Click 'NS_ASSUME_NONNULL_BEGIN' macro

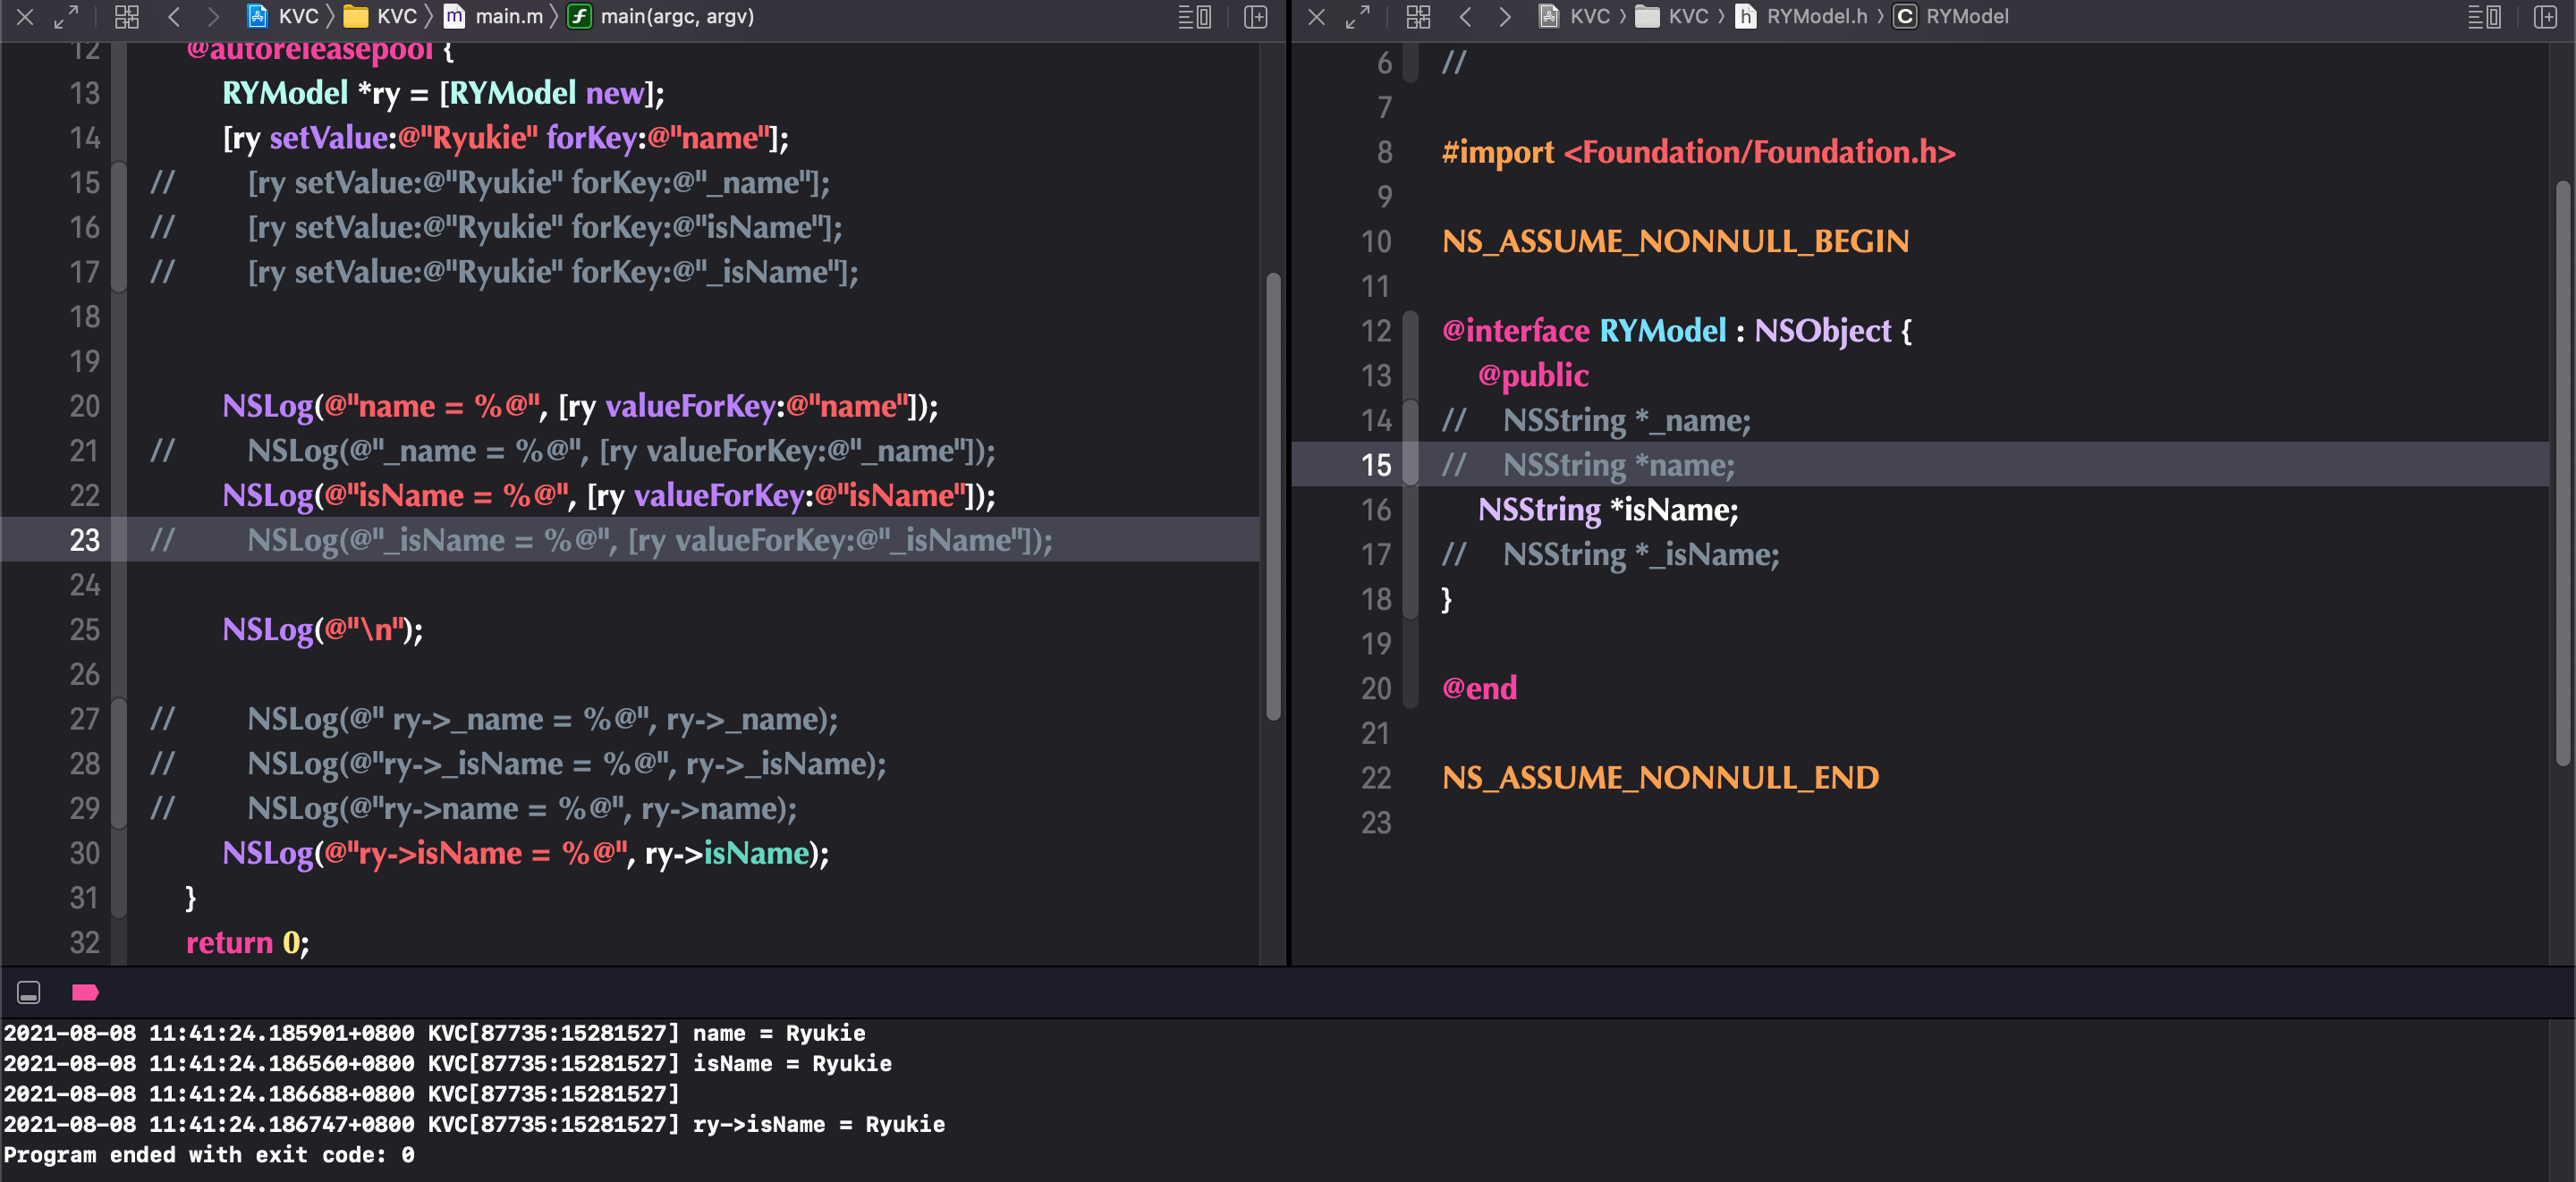1675,241
